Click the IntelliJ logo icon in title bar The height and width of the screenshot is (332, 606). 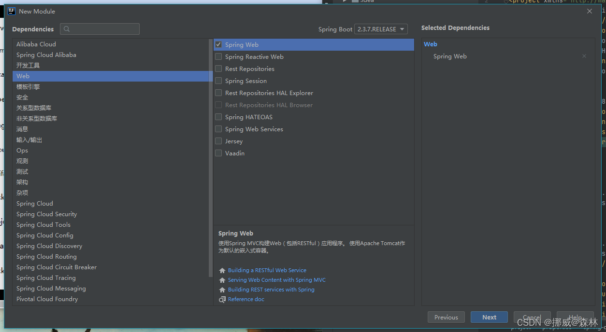pyautogui.click(x=11, y=11)
